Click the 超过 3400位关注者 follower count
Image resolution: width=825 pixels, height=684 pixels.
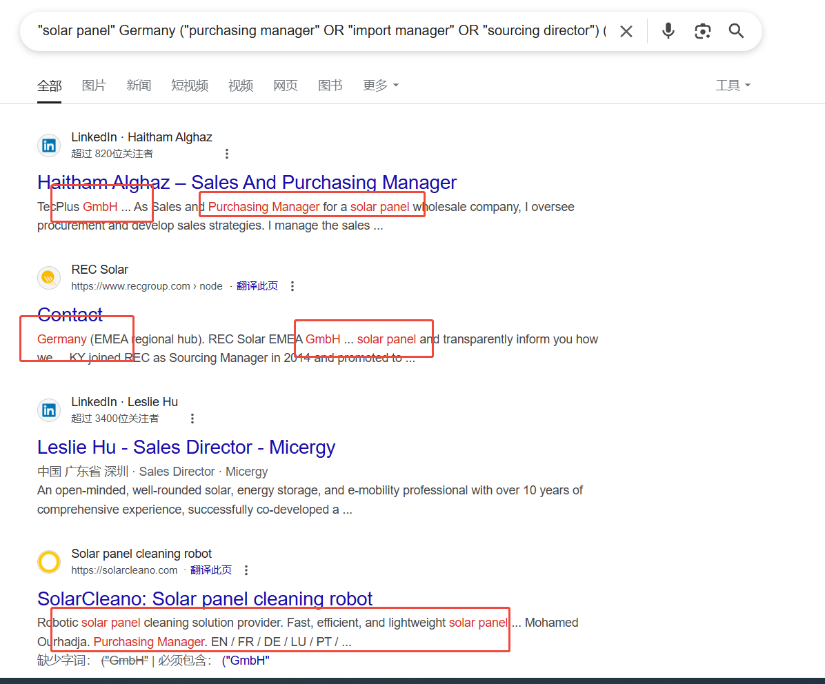[115, 419]
